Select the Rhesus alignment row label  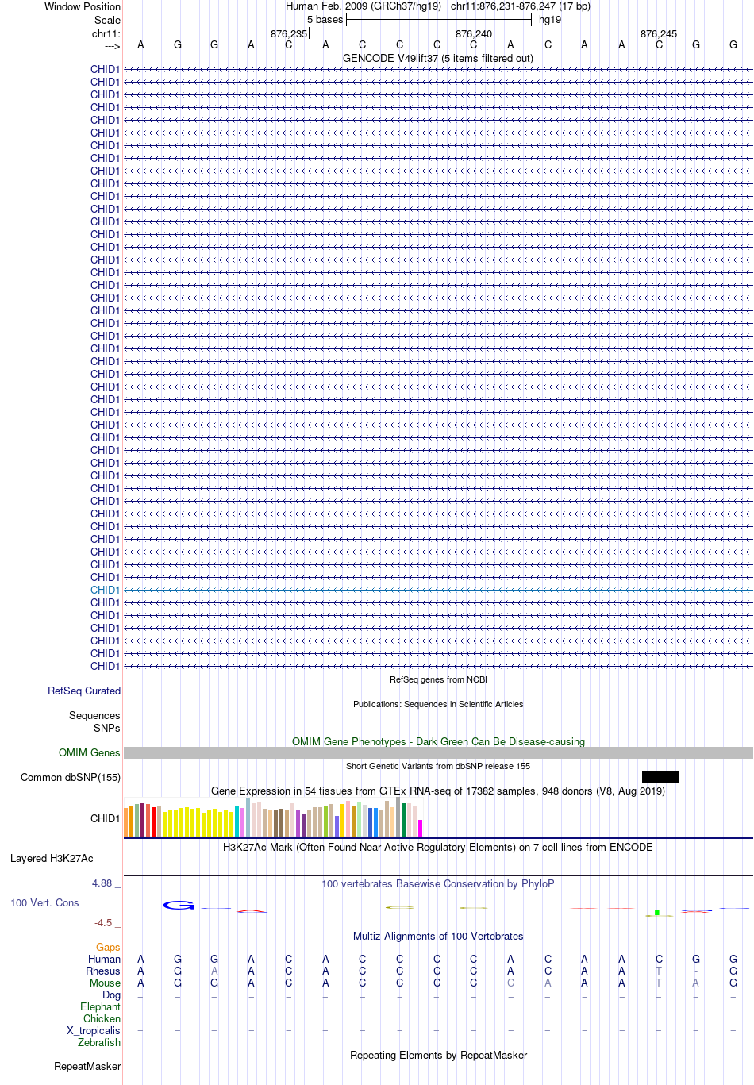pyautogui.click(x=103, y=971)
